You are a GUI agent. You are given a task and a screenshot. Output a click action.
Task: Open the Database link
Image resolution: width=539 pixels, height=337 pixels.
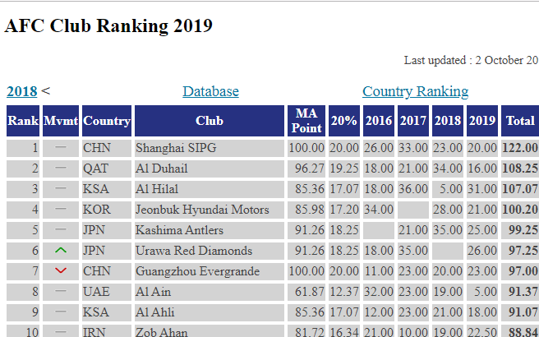pyautogui.click(x=210, y=91)
